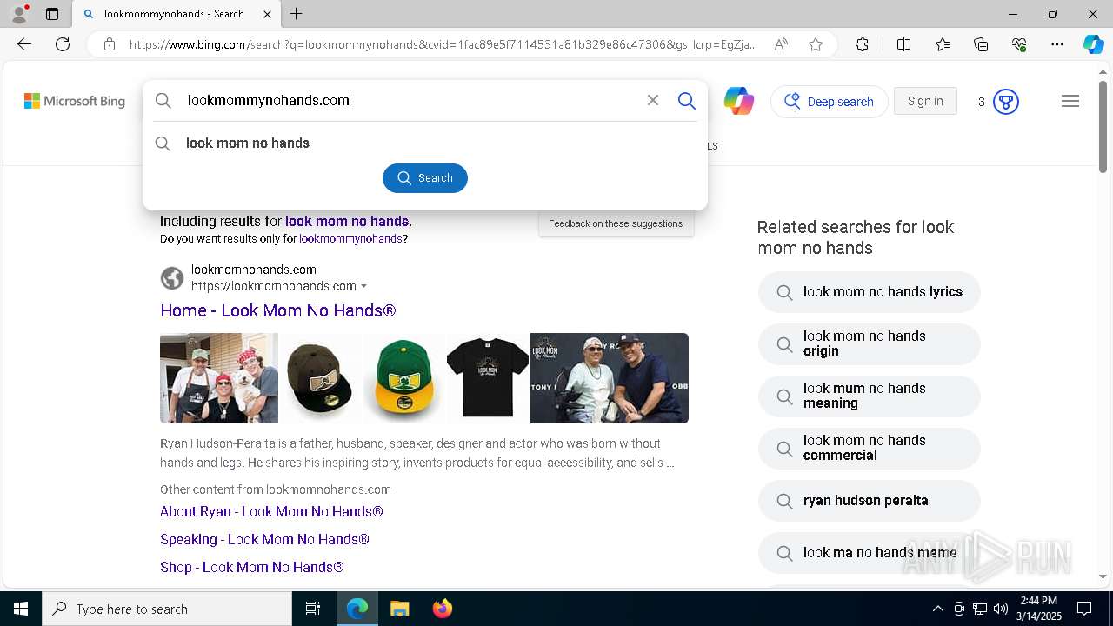Refresh the page with reload icon

(63, 44)
